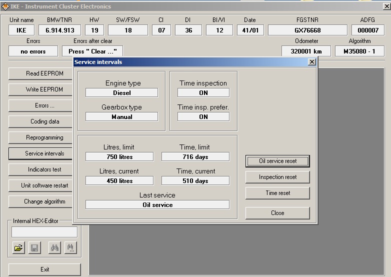Click the IKE app icon in title bar
This screenshot has width=391, height=277.
5,6
